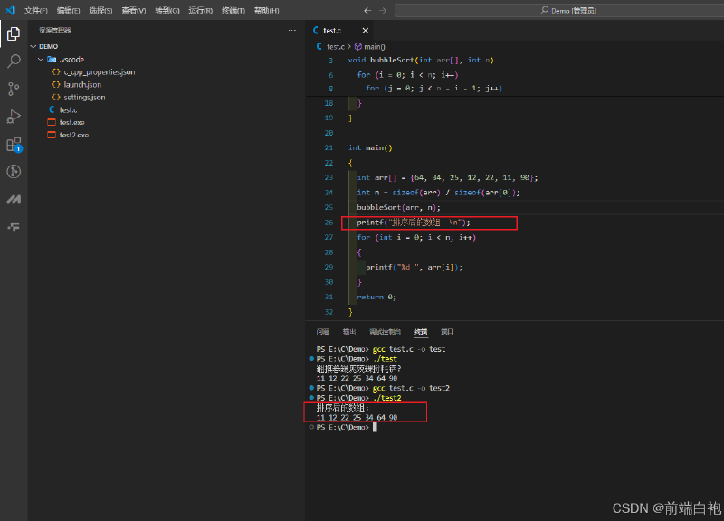Click main() in the breadcrumb
The width and height of the screenshot is (724, 521).
[375, 47]
